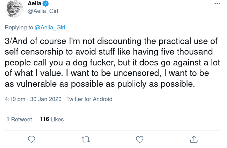Open the three-dot more options menu
This screenshot has width=227, height=148.
[x=217, y=3]
